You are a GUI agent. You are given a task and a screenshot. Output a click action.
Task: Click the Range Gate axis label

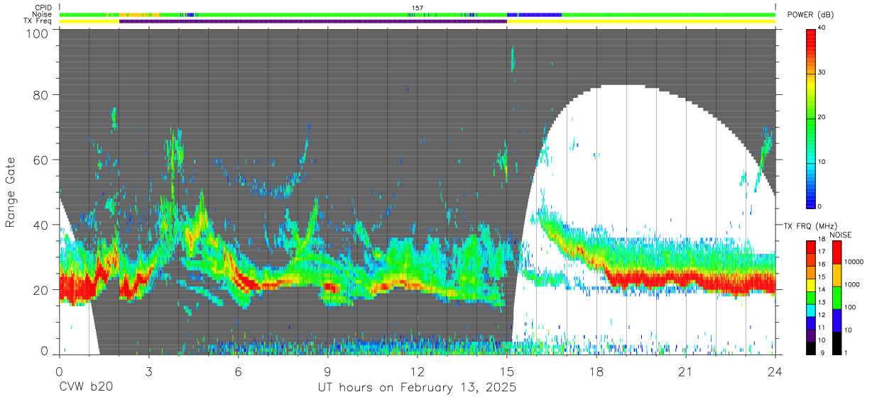(11, 194)
